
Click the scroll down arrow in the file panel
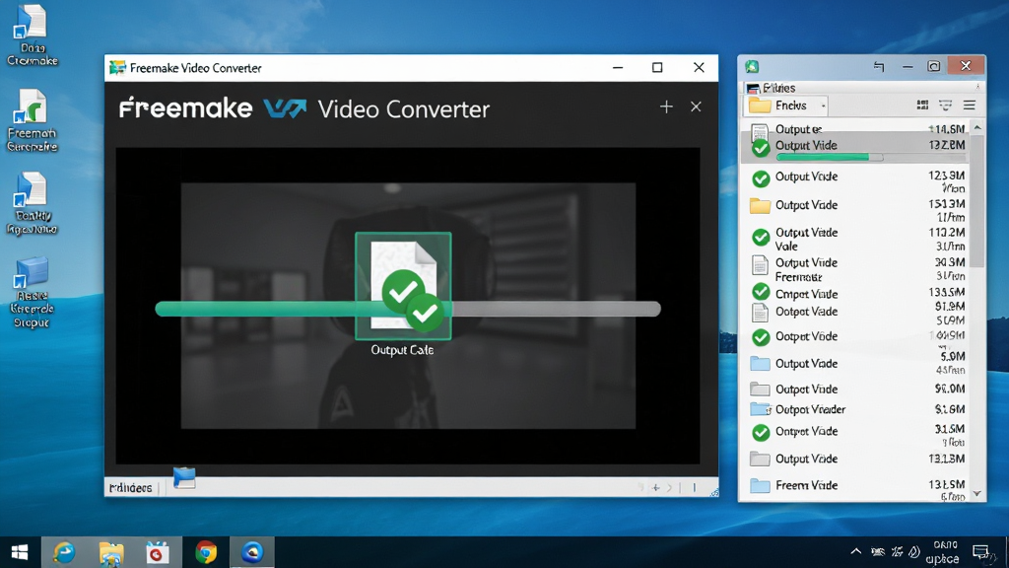tap(977, 494)
